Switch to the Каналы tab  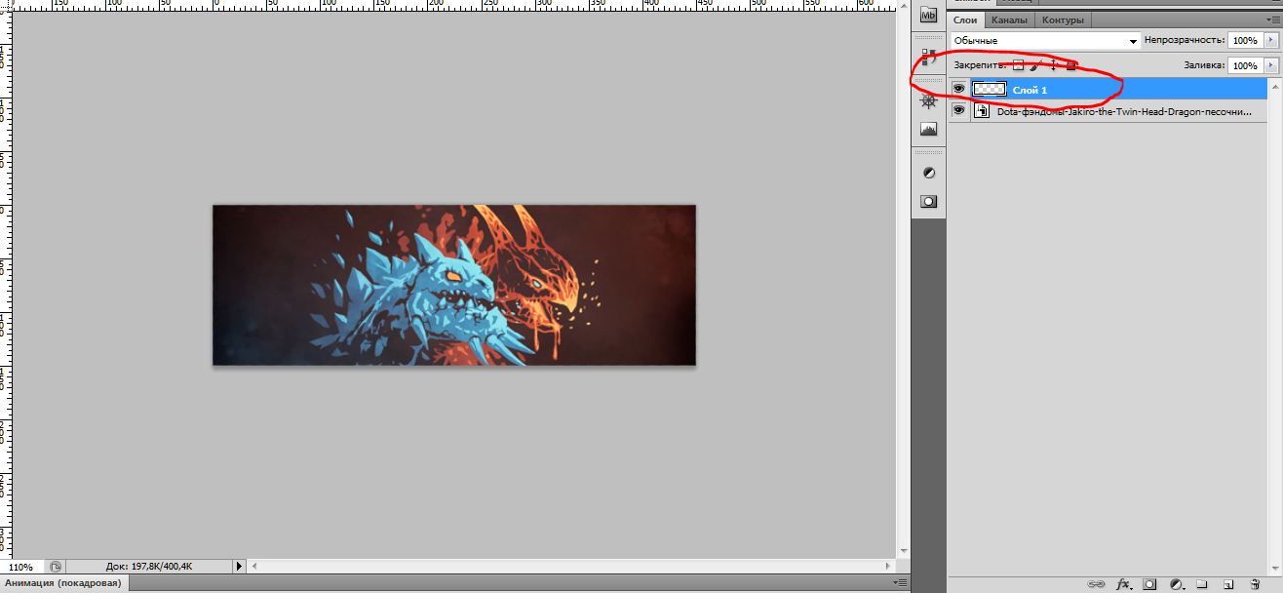coord(1009,20)
